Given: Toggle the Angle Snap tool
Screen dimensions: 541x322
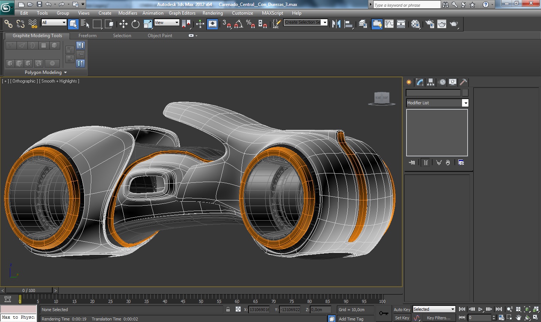Looking at the screenshot, I should pos(238,24).
